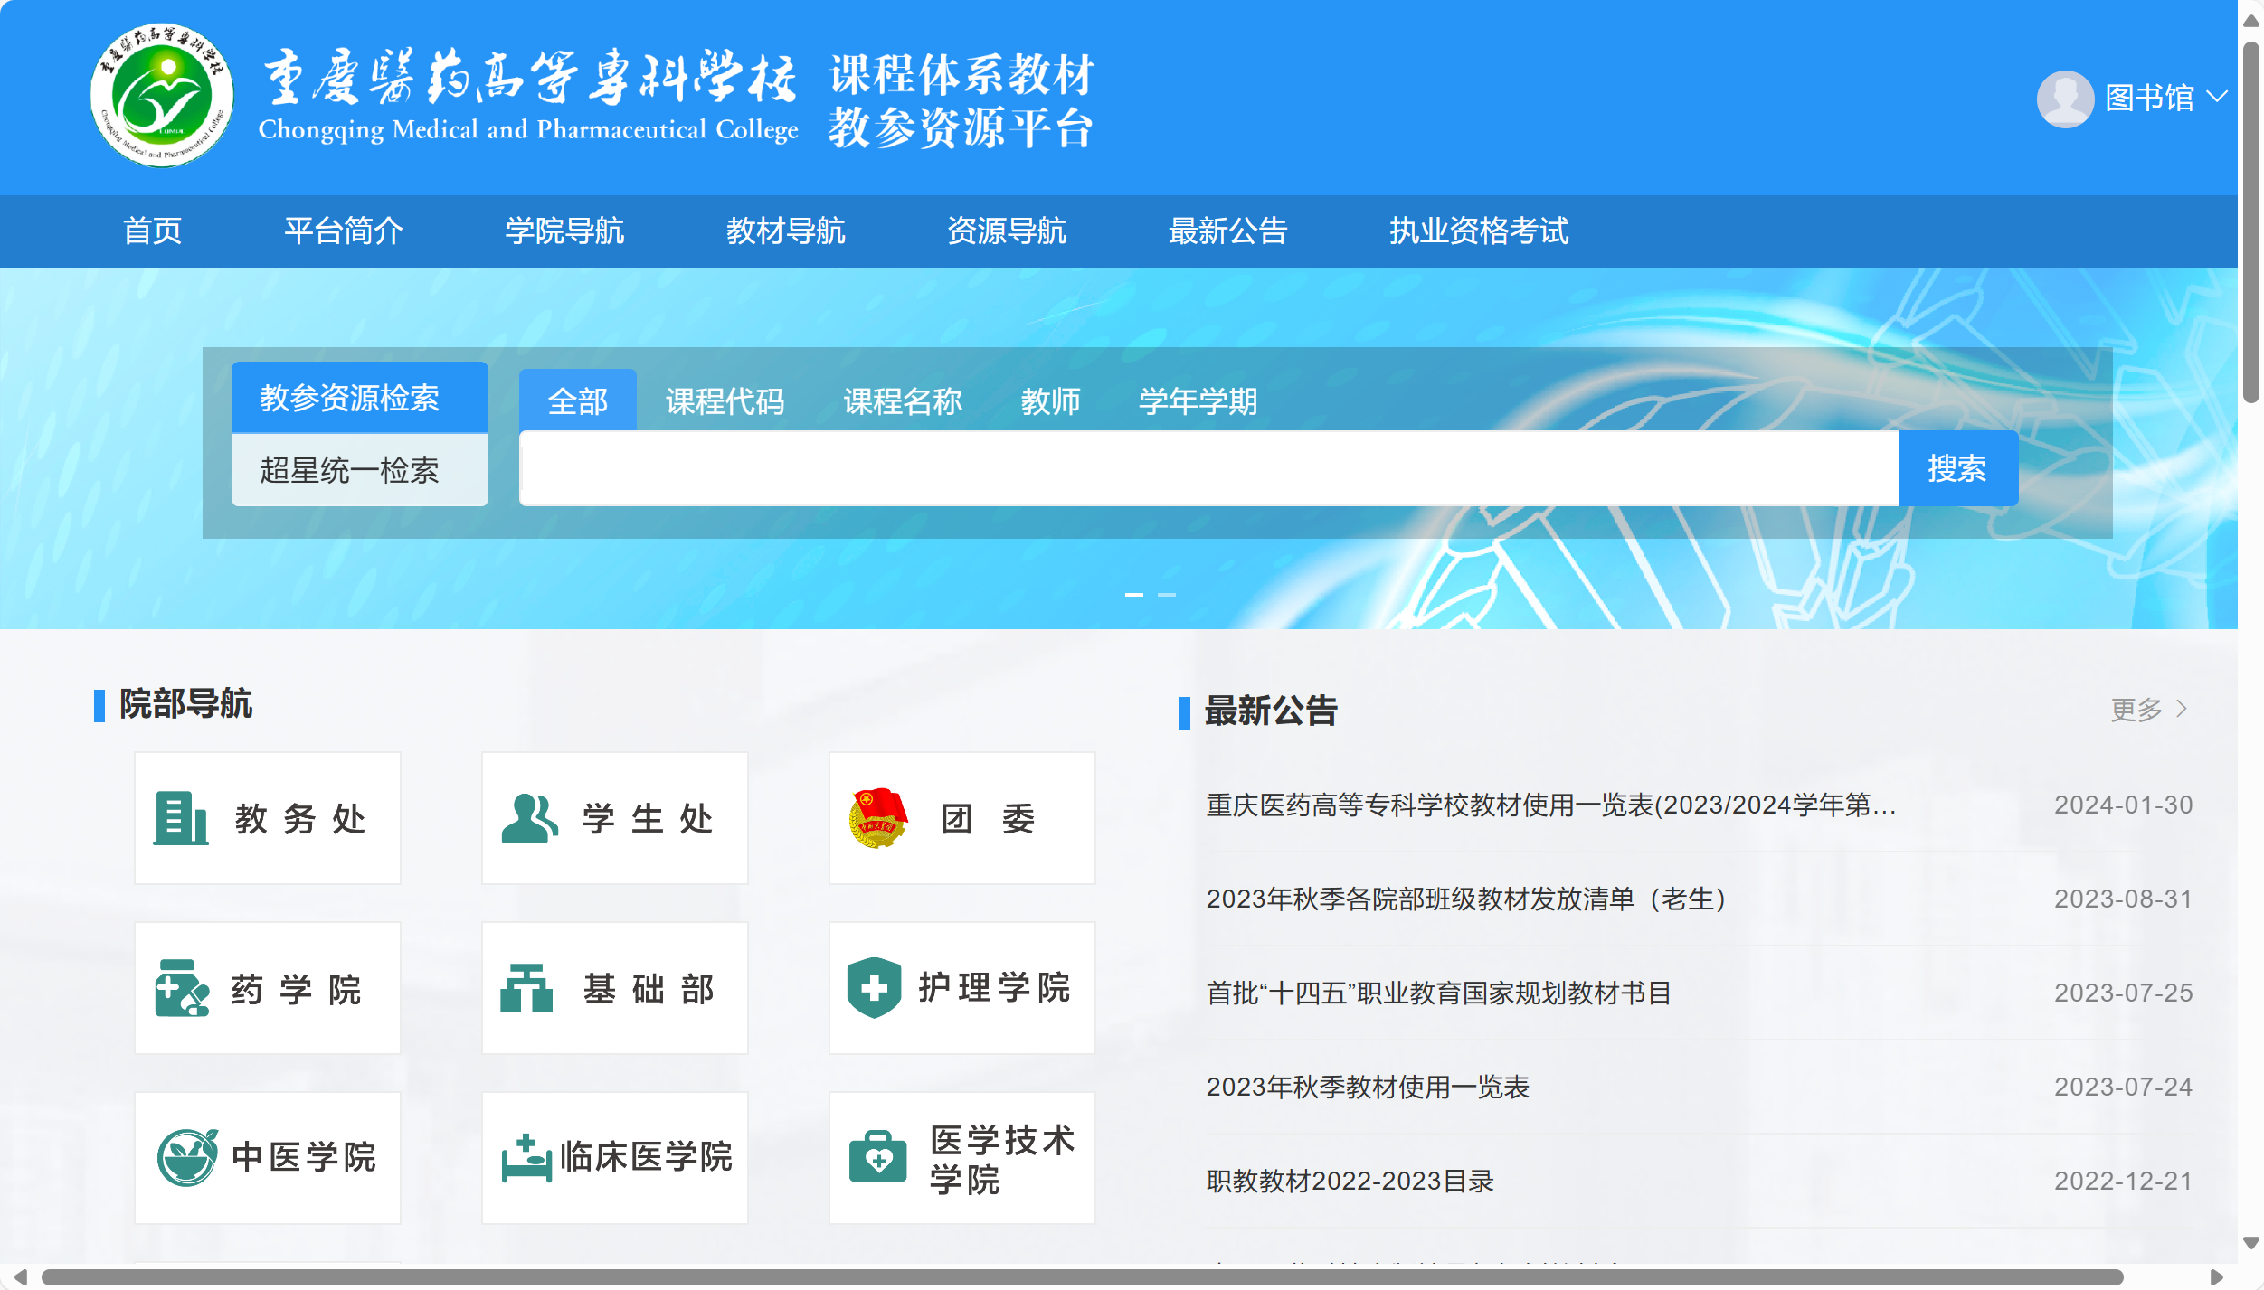The width and height of the screenshot is (2264, 1290).
Task: Open the 2023年秋季教材使用一览表 announcement
Action: pyautogui.click(x=1367, y=1087)
